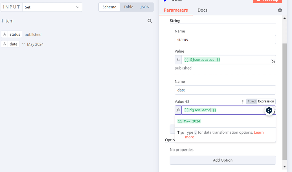The height and width of the screenshot is (172, 292).
Task: Switch to the Table view tab
Action: pos(128,7)
